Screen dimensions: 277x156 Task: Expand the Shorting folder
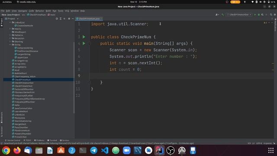[x=10, y=42]
